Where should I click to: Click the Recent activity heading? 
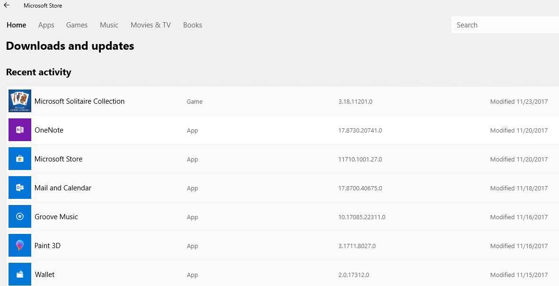pyautogui.click(x=38, y=72)
